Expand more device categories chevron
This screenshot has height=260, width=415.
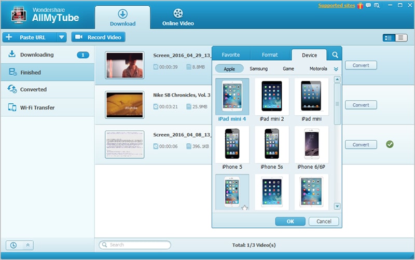coord(336,69)
